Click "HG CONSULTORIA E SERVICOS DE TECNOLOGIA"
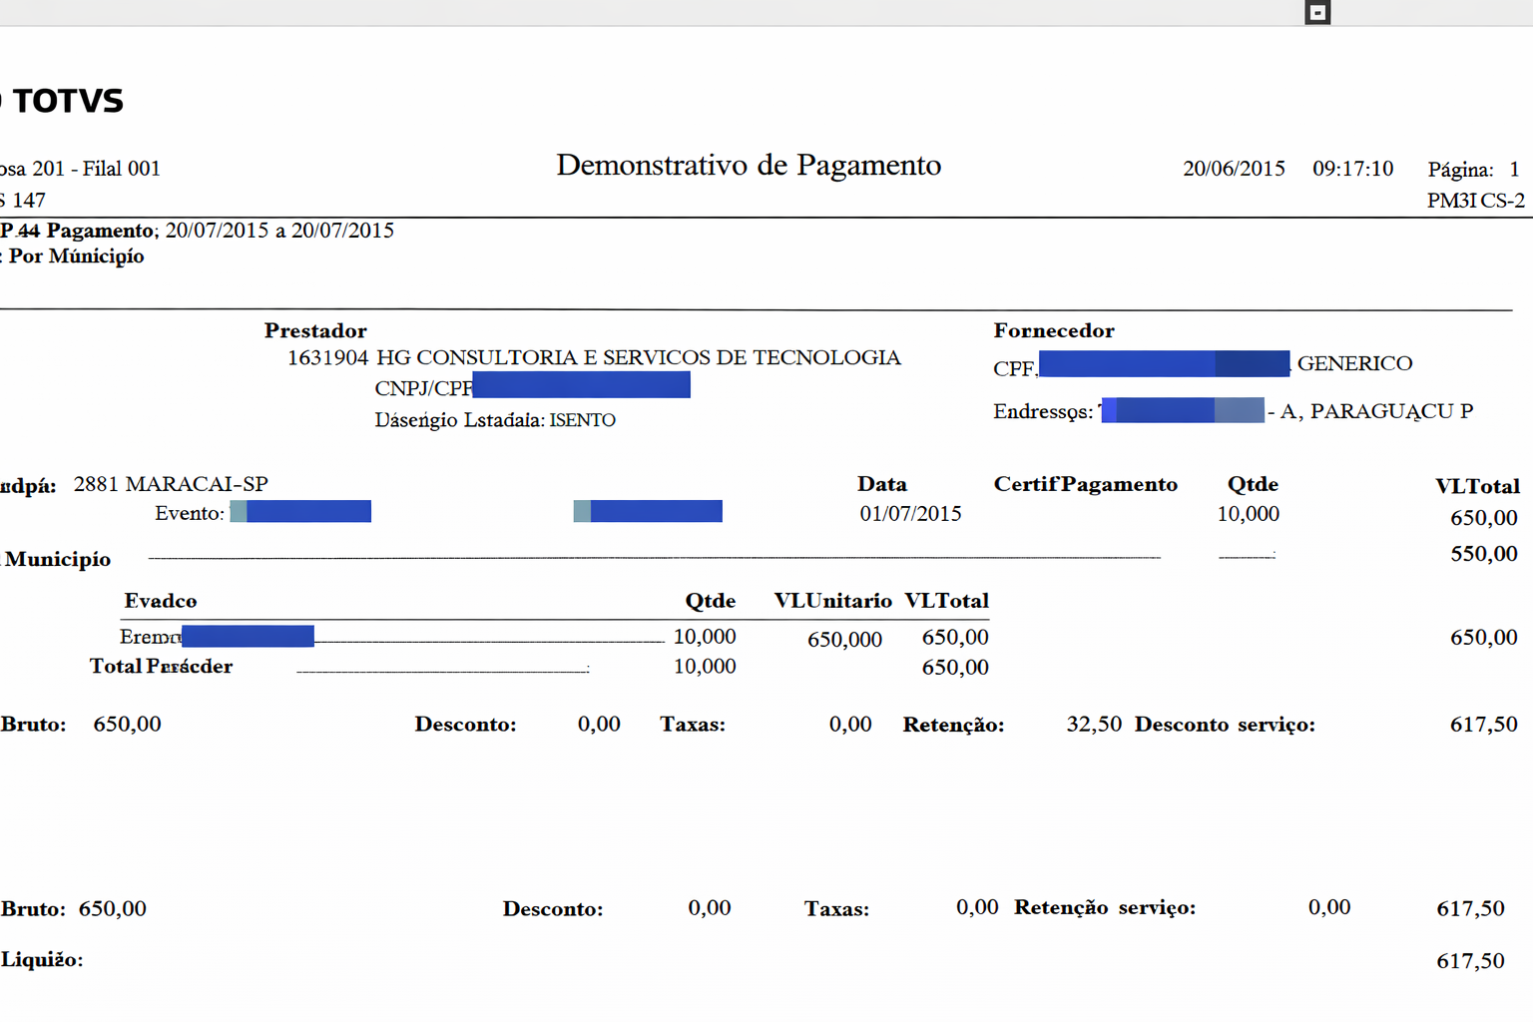This screenshot has height=1022, width=1533. (639, 357)
